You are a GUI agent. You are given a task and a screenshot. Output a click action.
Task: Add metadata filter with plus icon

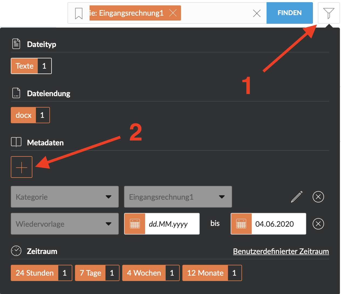pos(22,167)
